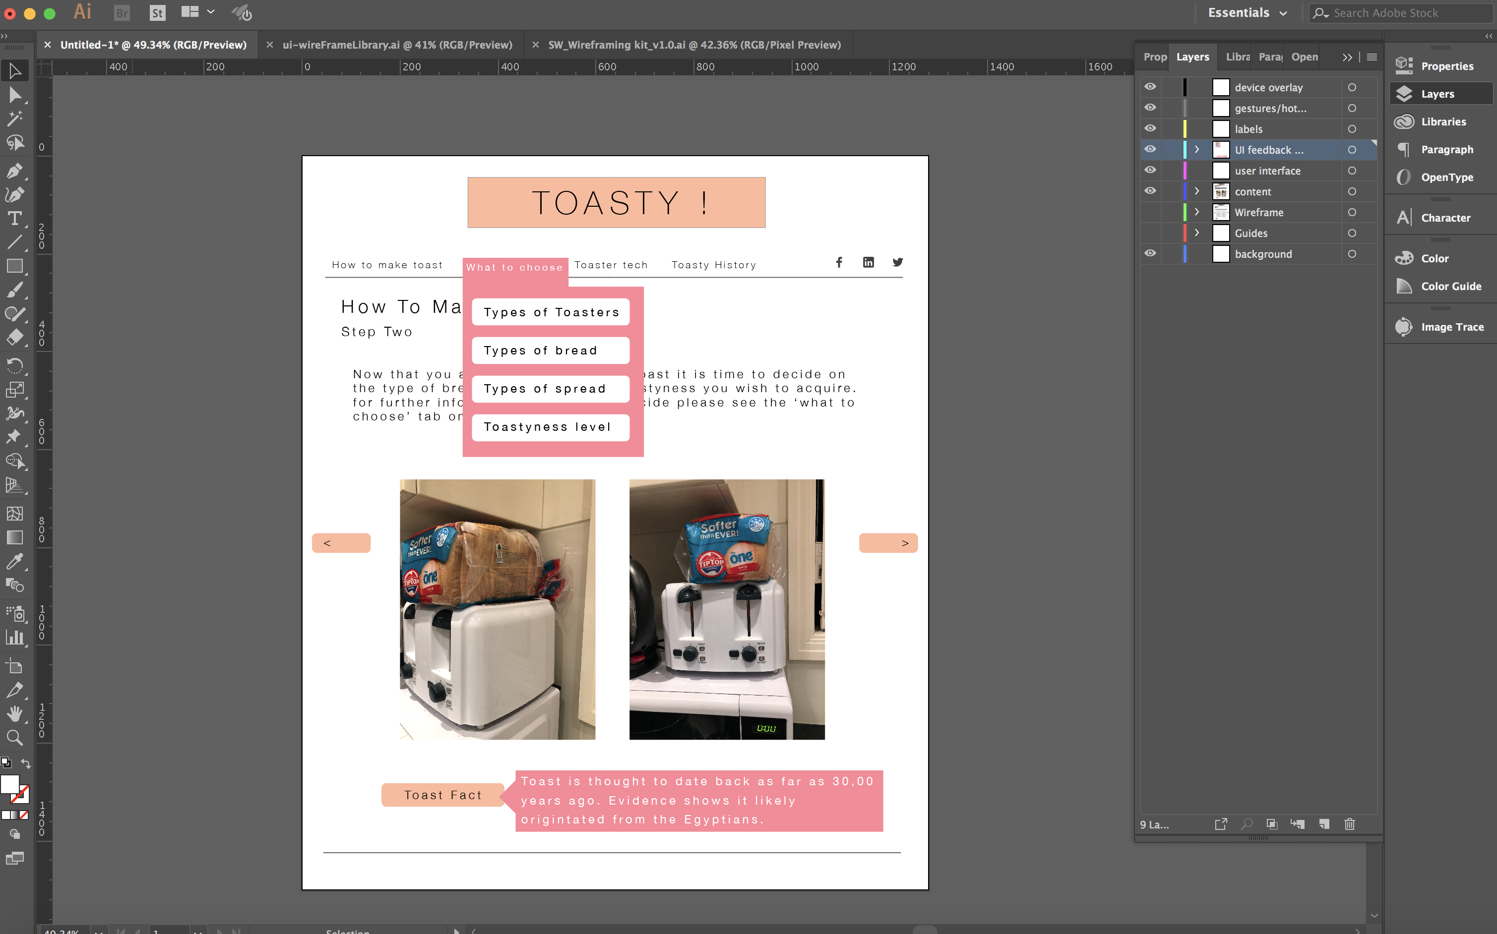
Task: Select the Magic Wand tool
Action: pyautogui.click(x=15, y=118)
